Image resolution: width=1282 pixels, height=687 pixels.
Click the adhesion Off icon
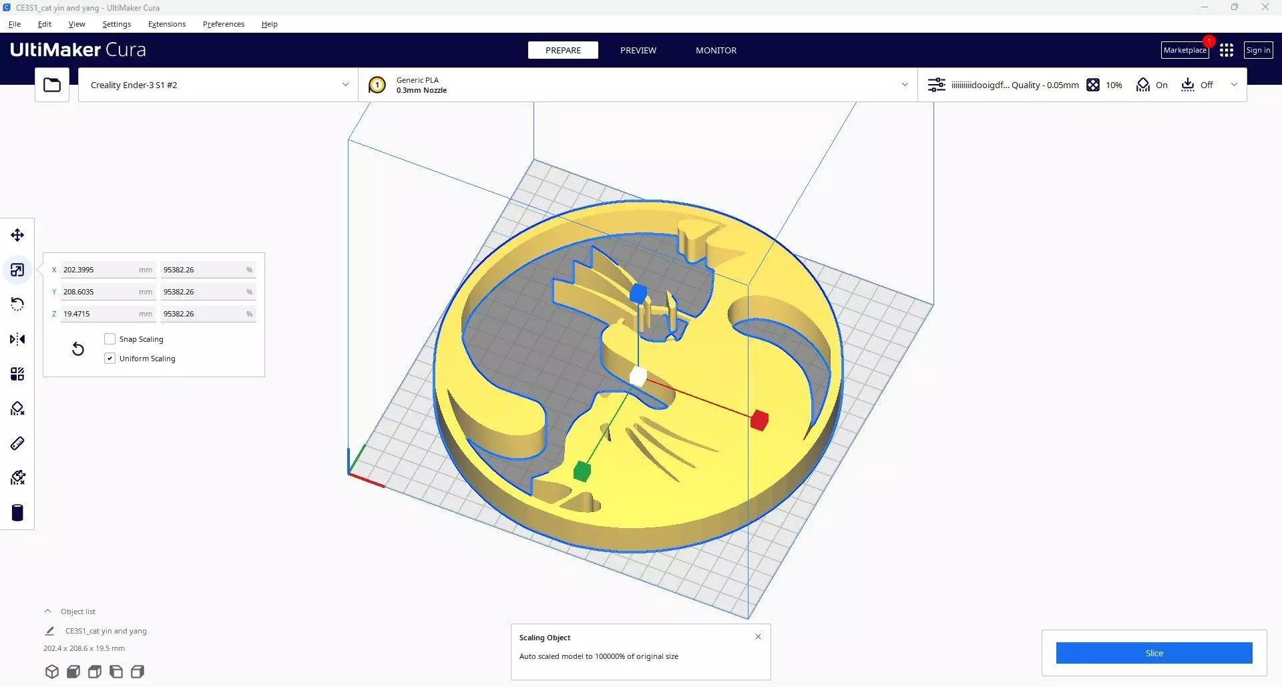coord(1188,85)
